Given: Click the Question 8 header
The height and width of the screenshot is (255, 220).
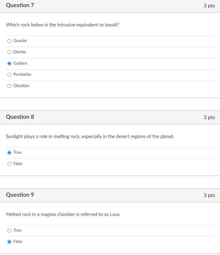Looking at the screenshot, I should click(20, 117).
